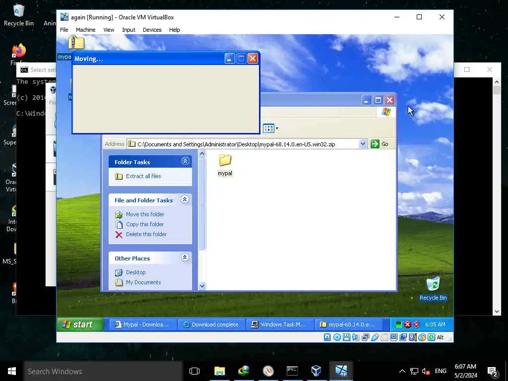
Task: Click the XP start button
Action: pyautogui.click(x=80, y=324)
